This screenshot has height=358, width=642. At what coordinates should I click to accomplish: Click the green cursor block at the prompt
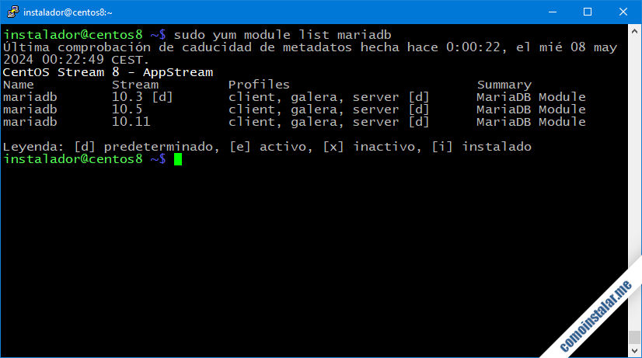point(178,159)
